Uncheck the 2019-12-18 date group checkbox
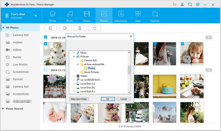Viewport: 221px width, 131px height. click(45, 37)
